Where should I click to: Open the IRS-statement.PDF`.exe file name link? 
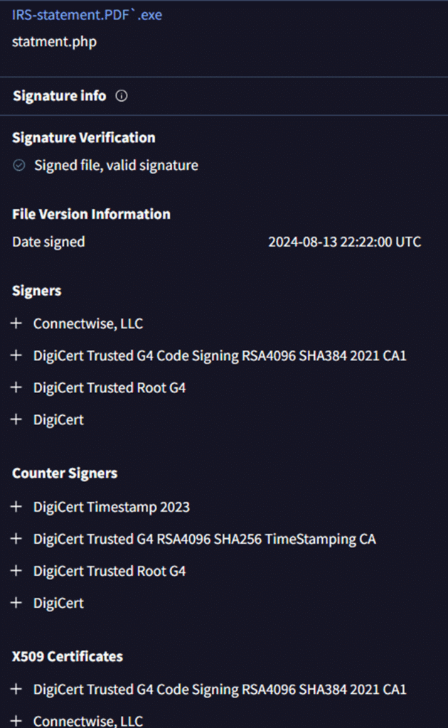87,15
